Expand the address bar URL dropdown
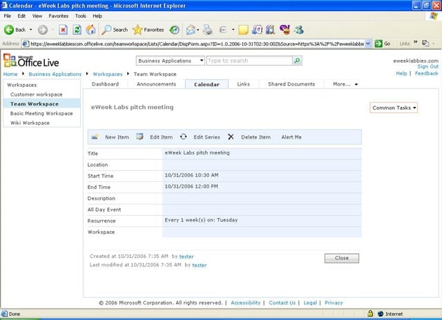 coord(368,43)
